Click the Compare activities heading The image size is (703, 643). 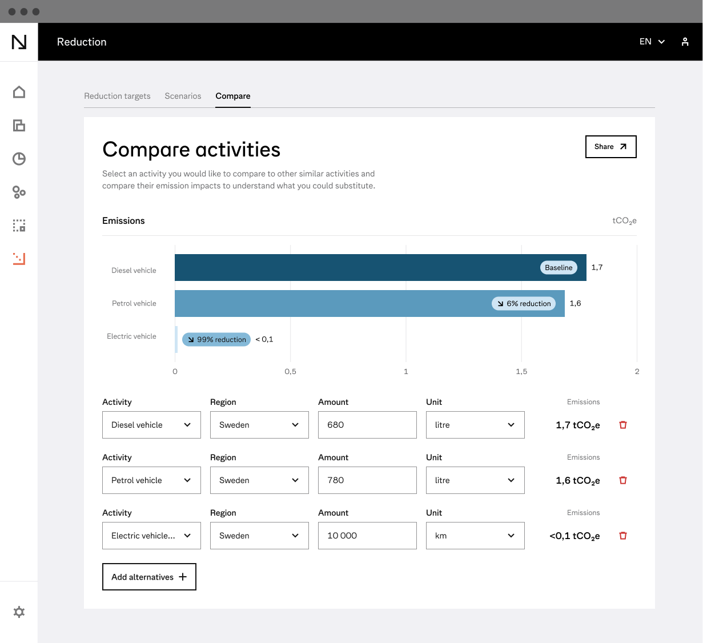click(191, 150)
